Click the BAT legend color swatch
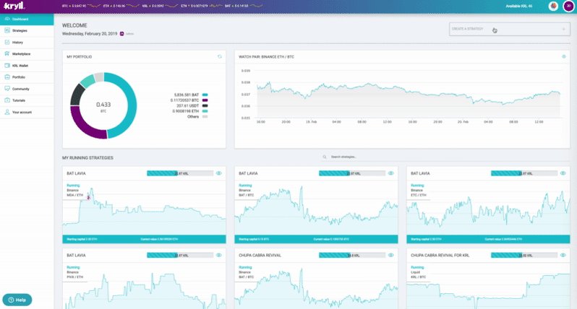577x309 pixels. [x=205, y=95]
